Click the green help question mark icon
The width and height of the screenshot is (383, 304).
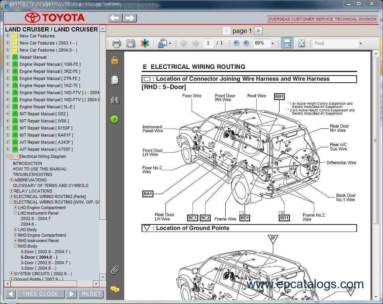[115, 120]
